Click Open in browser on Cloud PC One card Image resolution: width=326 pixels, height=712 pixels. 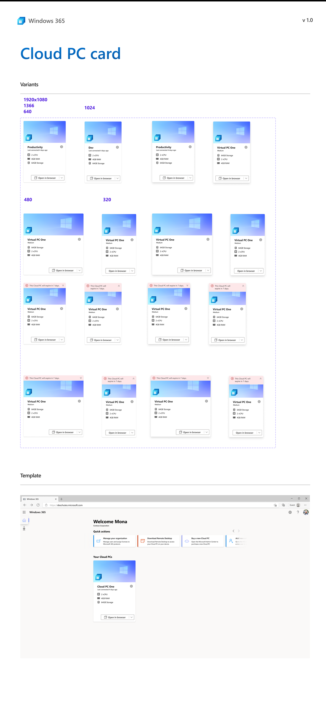115,617
